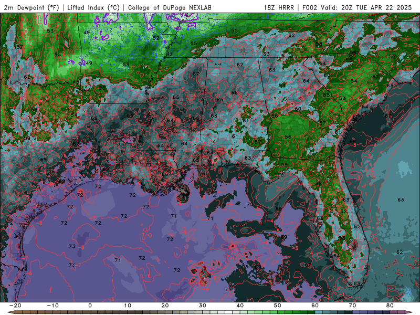Click the "50" color scale label

click(x=278, y=306)
